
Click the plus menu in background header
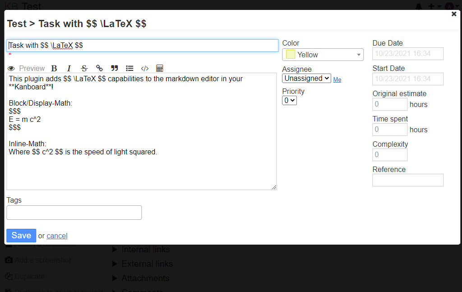pos(434,6)
